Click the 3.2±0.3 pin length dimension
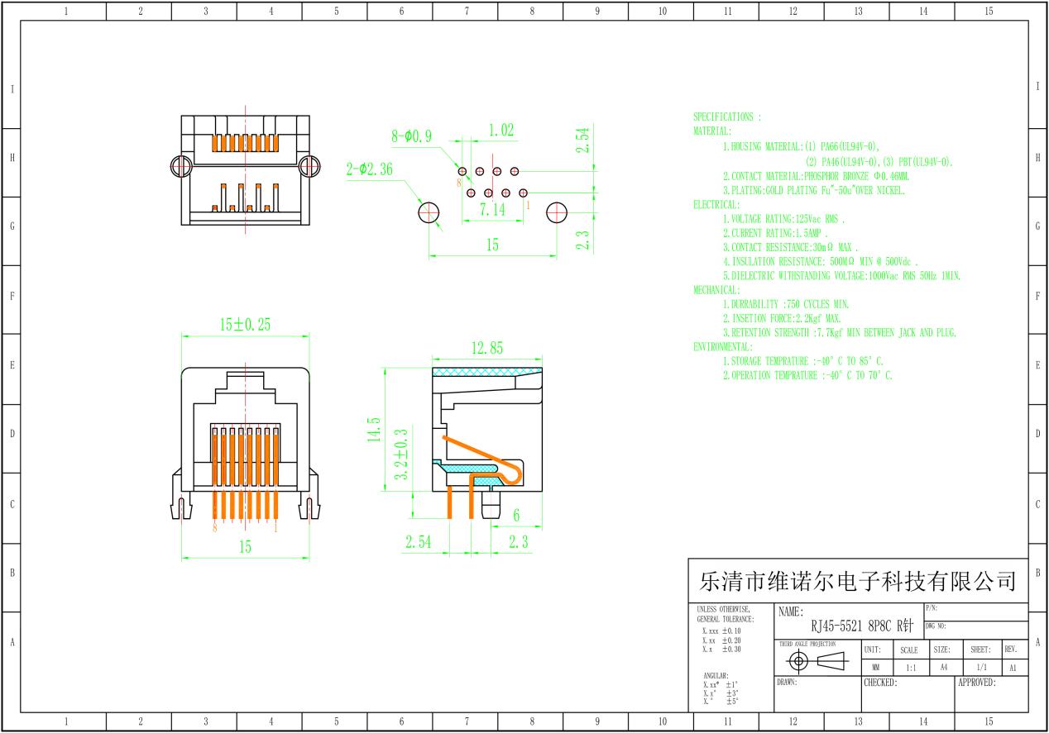 (x=402, y=455)
